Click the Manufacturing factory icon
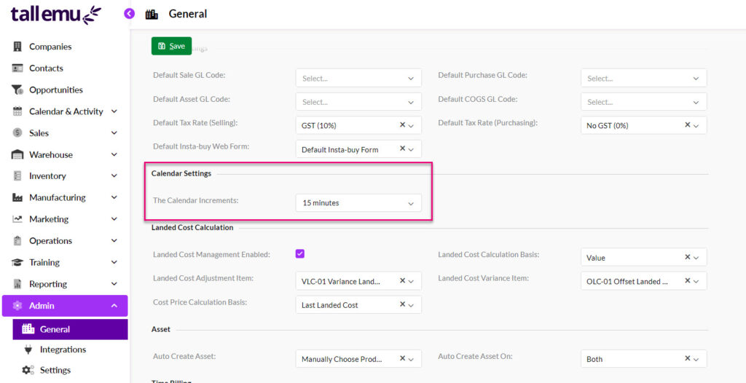The width and height of the screenshot is (746, 383). (17, 197)
